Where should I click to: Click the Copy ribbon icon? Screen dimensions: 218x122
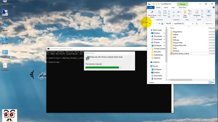click(x=159, y=13)
